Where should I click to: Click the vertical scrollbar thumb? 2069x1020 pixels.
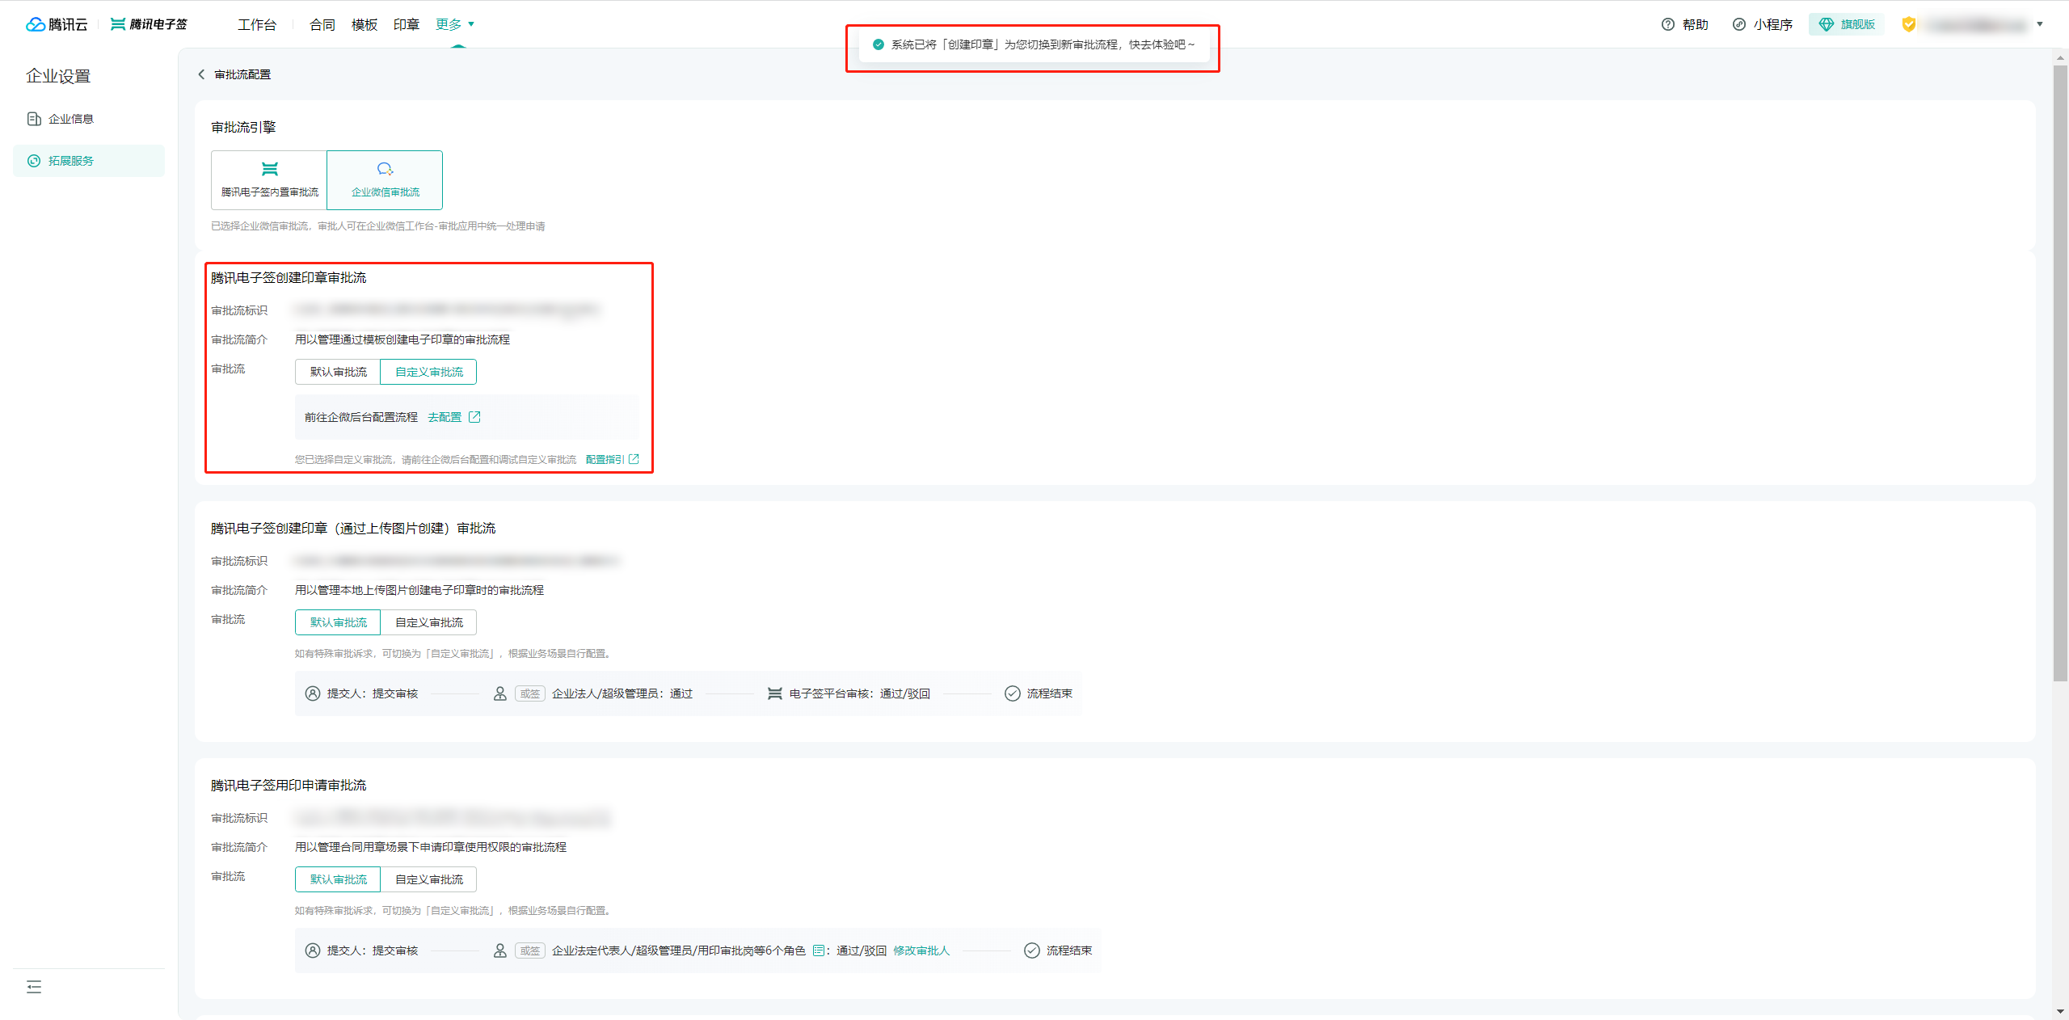(x=2060, y=373)
